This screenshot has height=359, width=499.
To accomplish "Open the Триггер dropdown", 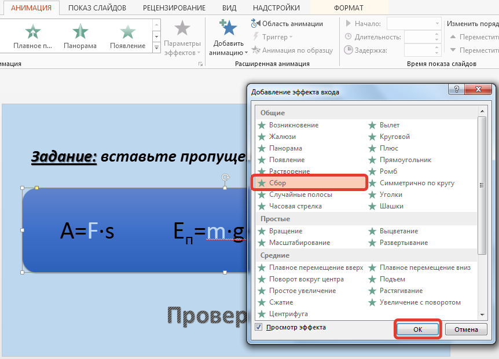I will click(x=273, y=37).
